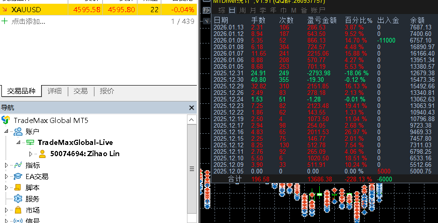Click the 日期 column header

coord(221,20)
